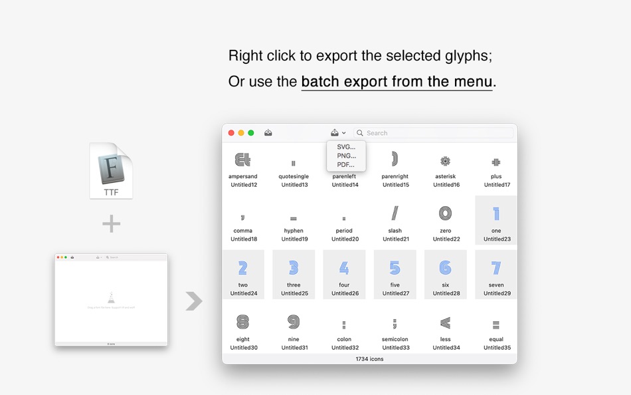Select the colon glyph icon

point(344,325)
